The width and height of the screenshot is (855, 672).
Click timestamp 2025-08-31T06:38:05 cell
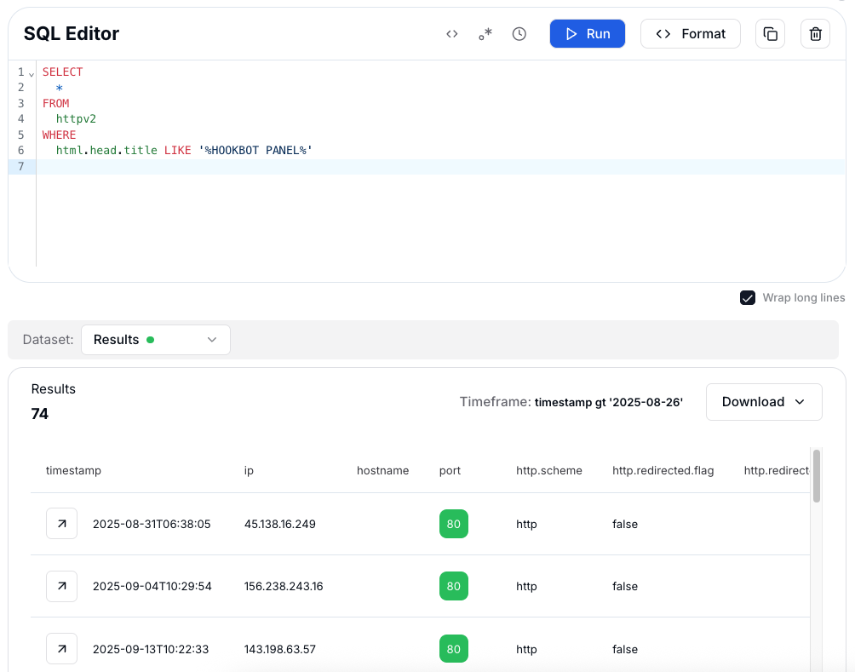tap(152, 524)
